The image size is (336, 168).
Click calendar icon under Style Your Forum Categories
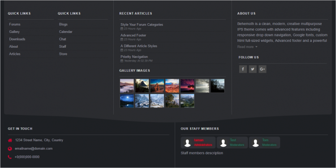click(x=122, y=29)
